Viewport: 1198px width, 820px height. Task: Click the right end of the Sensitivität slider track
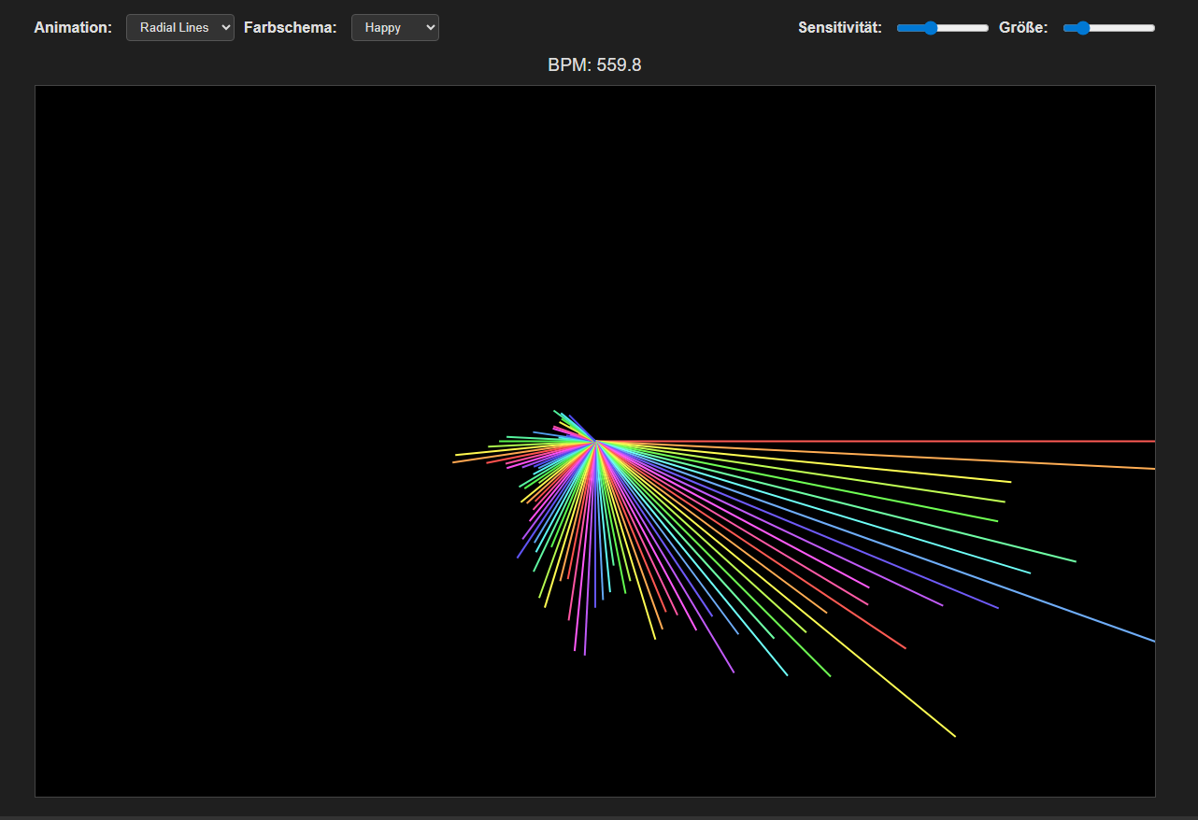pos(983,27)
